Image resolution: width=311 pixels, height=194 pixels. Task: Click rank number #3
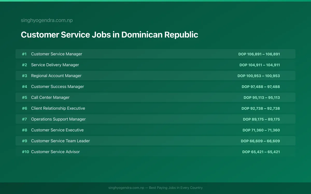[x=24, y=76]
